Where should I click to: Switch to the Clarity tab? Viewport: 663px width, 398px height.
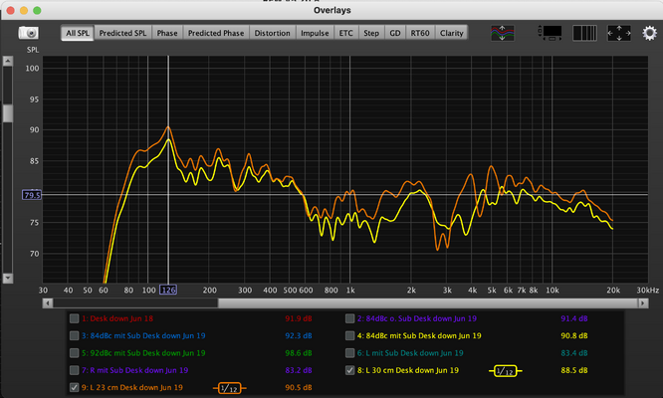(x=452, y=33)
